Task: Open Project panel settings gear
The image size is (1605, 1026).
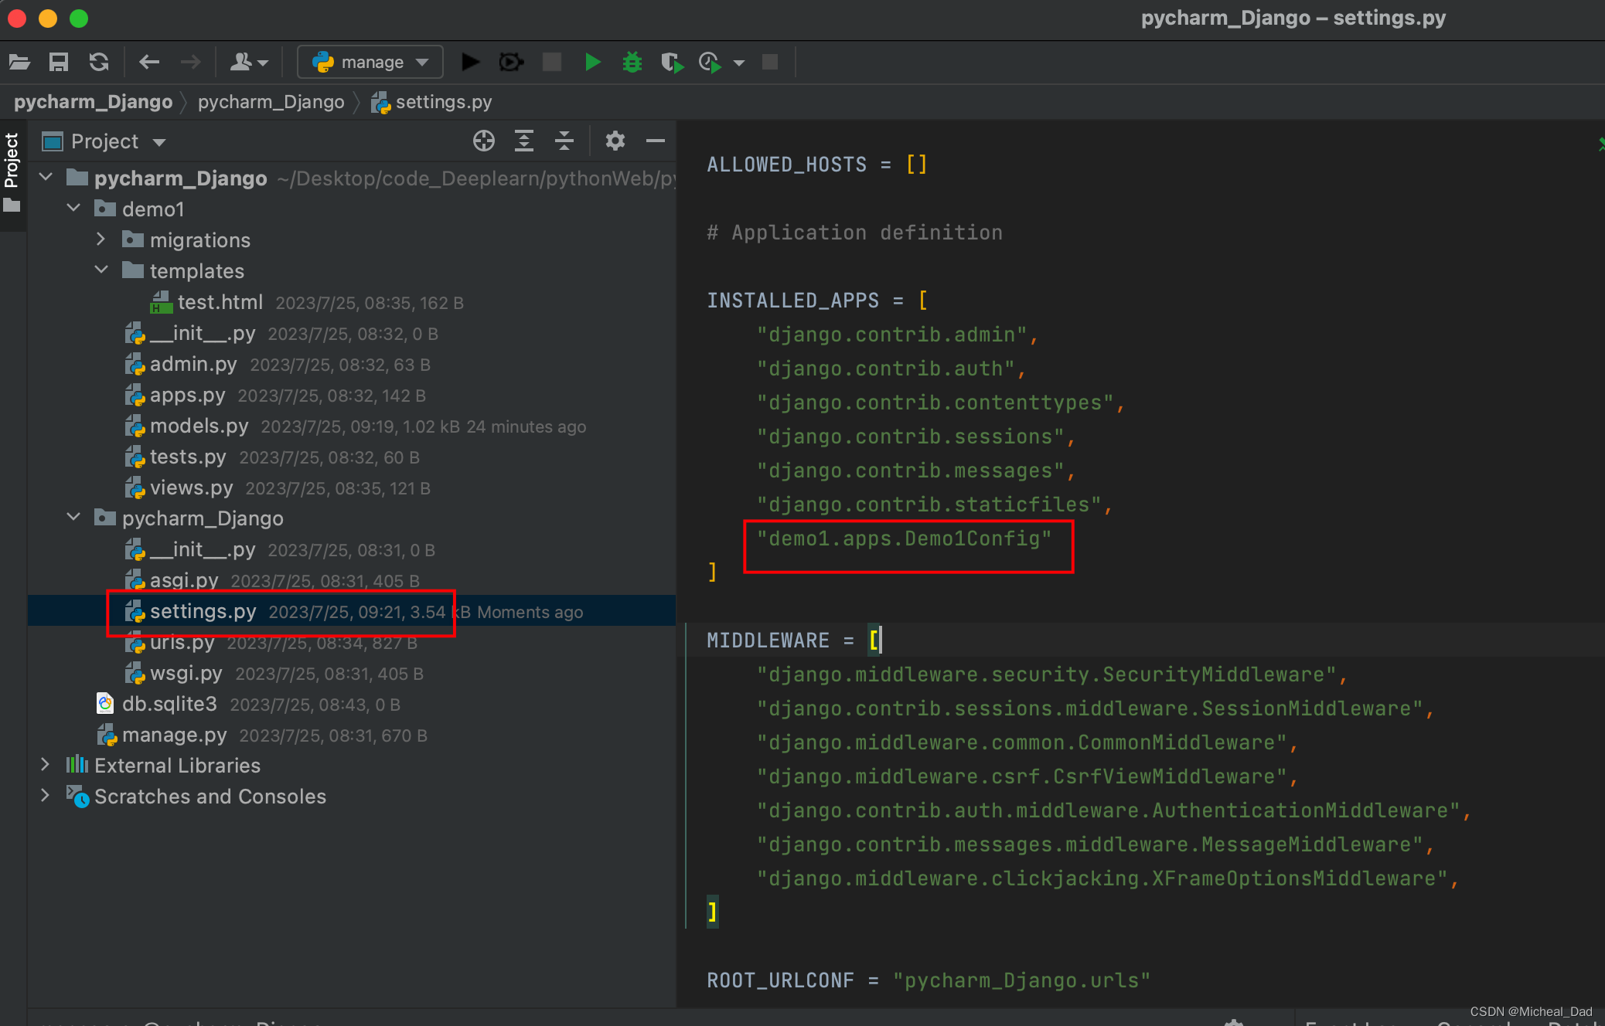Action: pos(615,141)
